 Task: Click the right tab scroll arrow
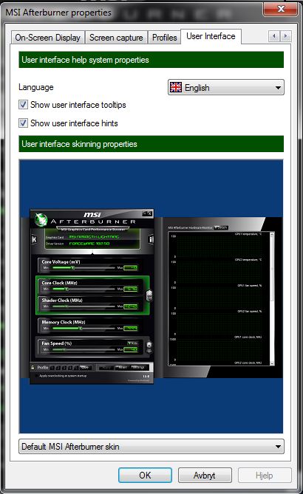[286, 36]
